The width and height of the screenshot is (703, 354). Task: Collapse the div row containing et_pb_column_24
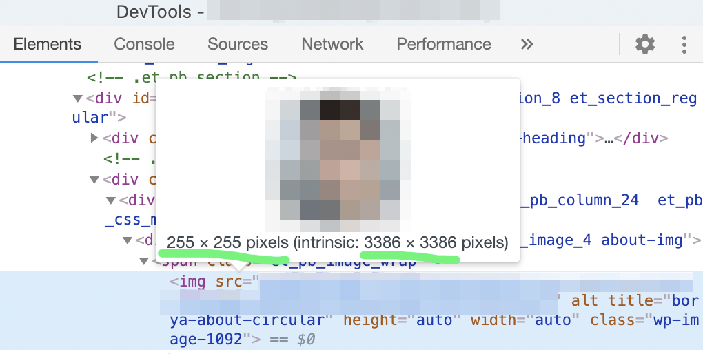tap(111, 200)
